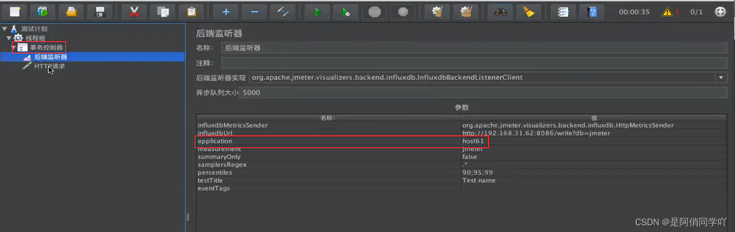
Task: Open Help with question mark icon
Action: coord(592,11)
